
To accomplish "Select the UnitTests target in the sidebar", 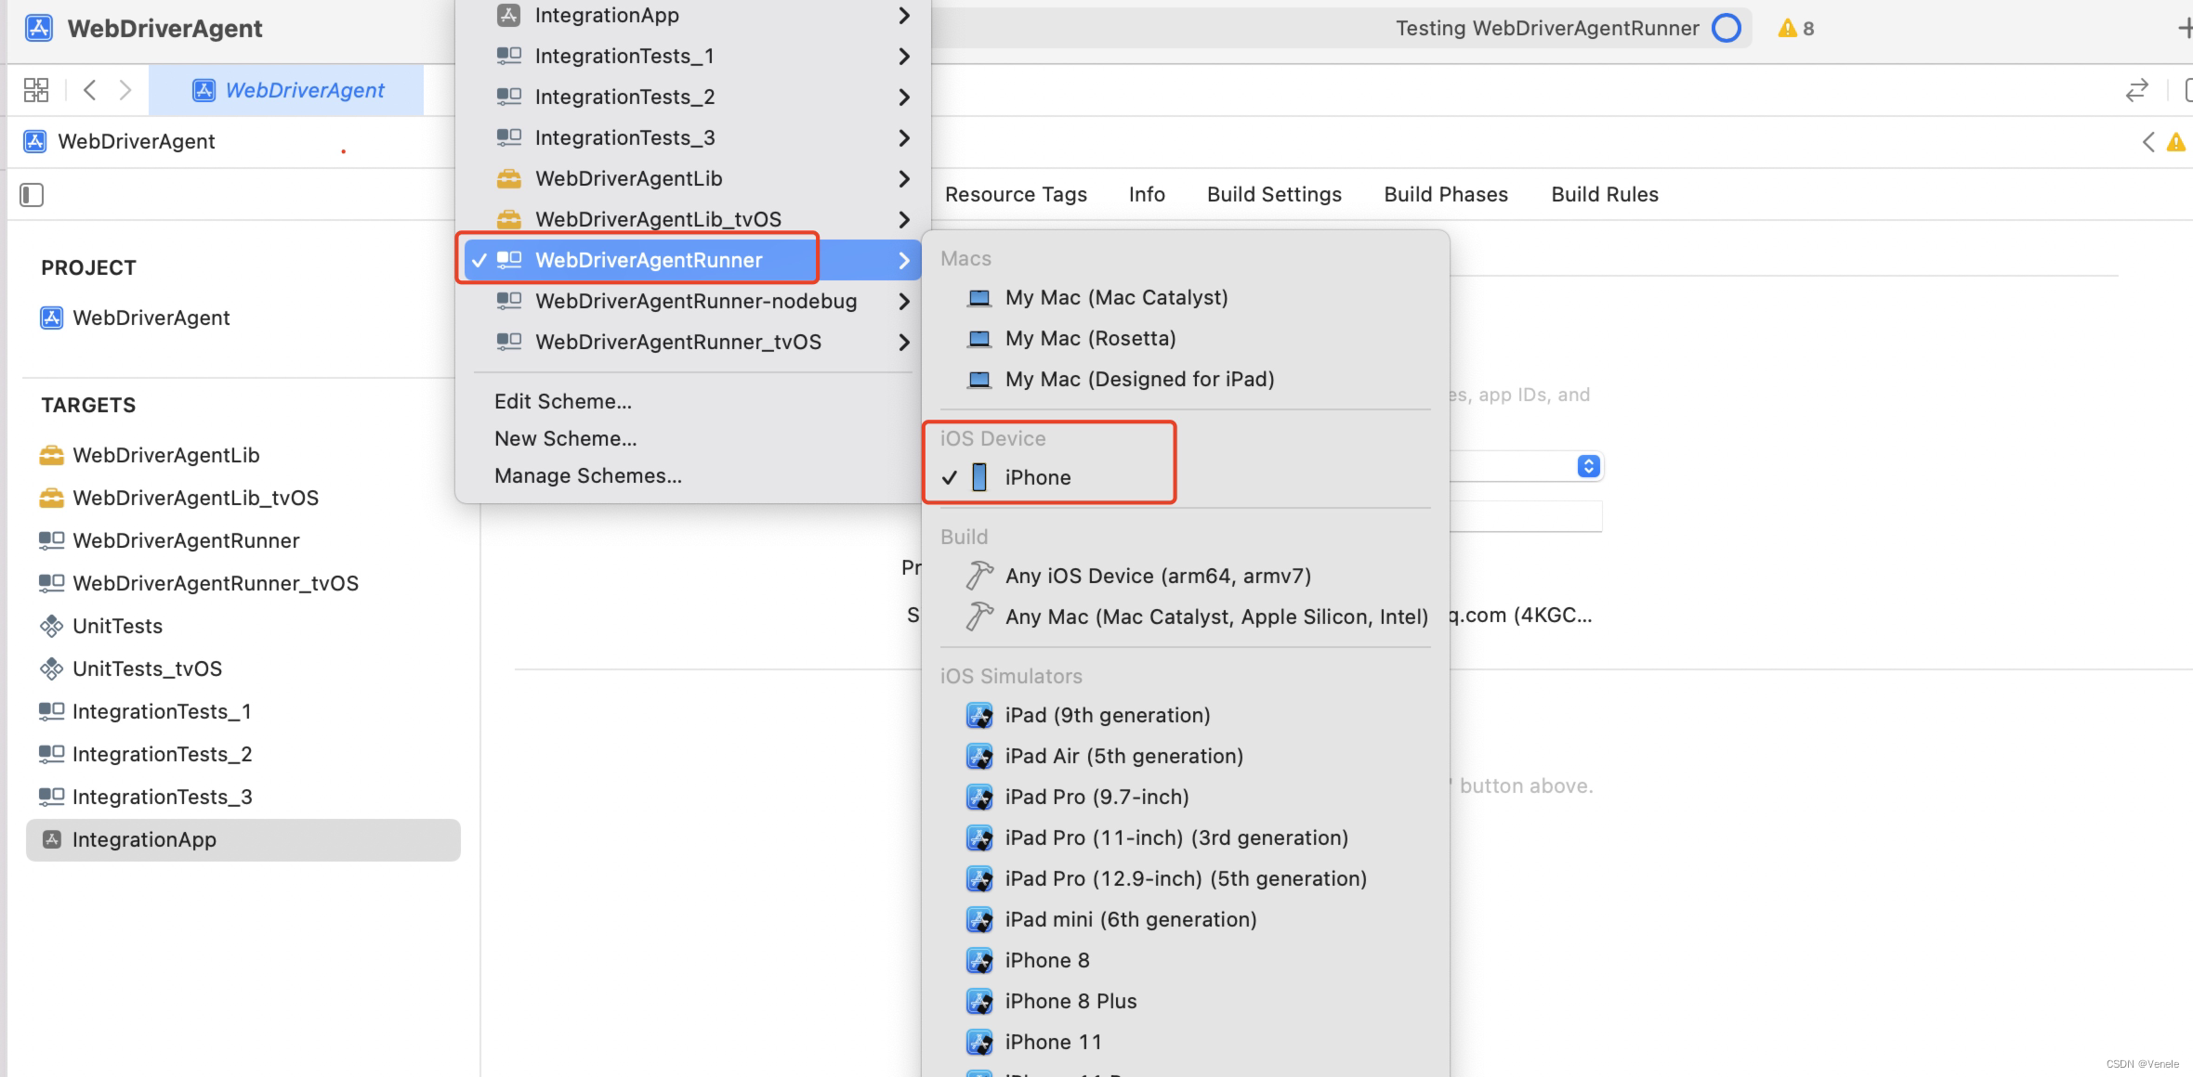I will coord(117,626).
